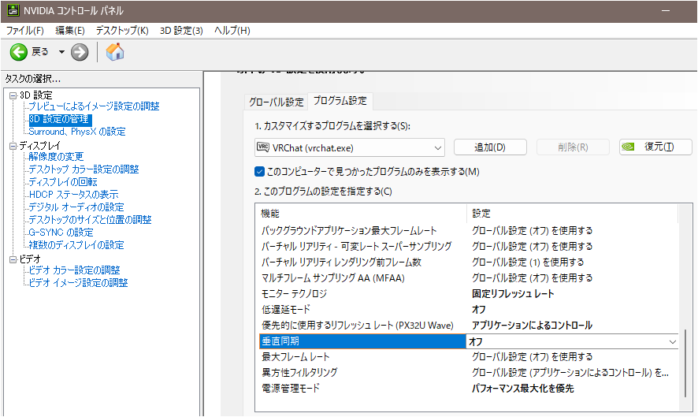698x417 pixels.
Task: Open the ヘルプ(H) menu
Action: click(232, 30)
